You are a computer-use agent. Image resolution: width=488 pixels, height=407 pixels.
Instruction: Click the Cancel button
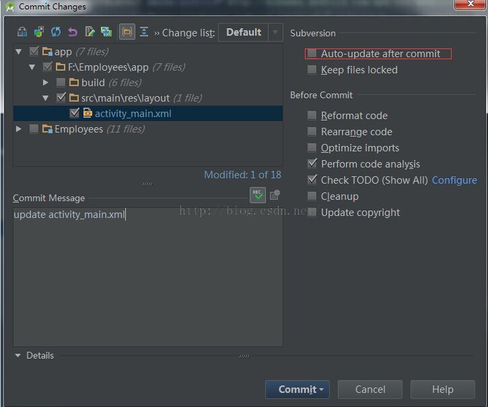(x=370, y=390)
